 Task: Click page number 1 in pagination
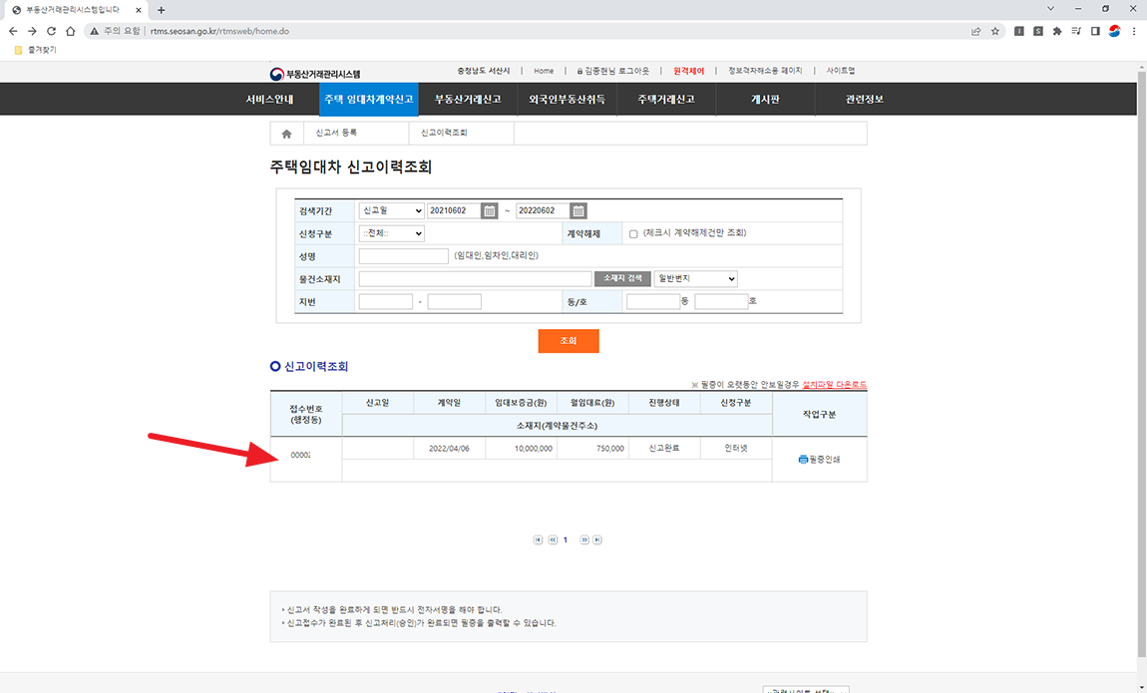click(566, 540)
